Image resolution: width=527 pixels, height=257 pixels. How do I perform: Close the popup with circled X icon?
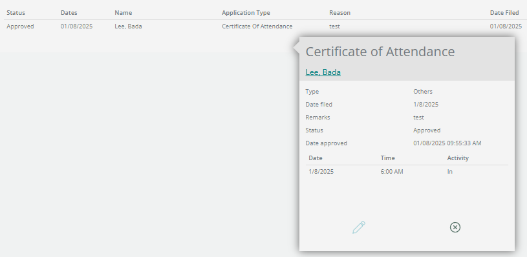[455, 227]
